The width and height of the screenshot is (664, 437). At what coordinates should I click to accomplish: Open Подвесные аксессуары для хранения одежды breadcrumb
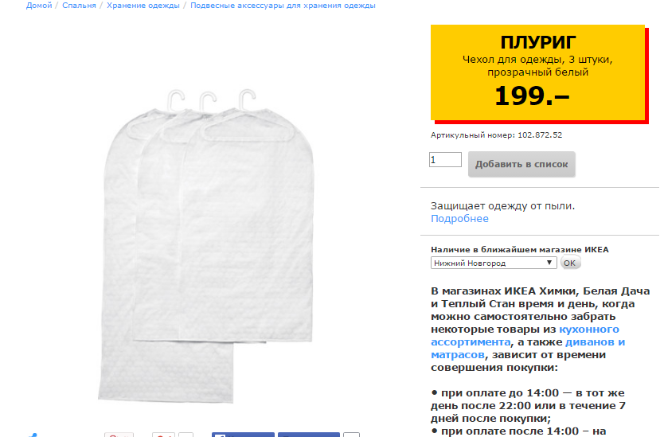[283, 6]
